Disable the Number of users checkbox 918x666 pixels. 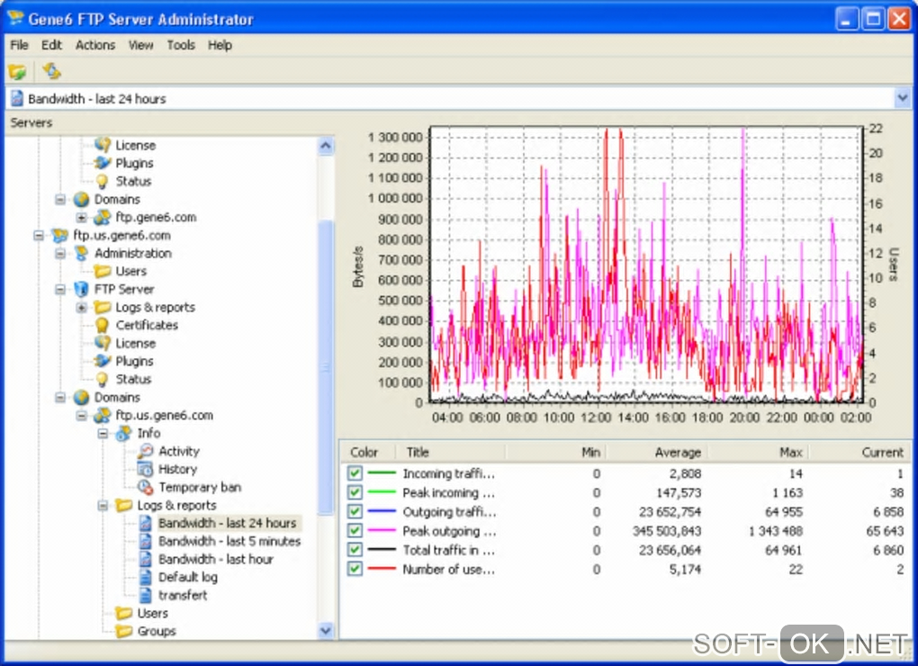tap(355, 570)
